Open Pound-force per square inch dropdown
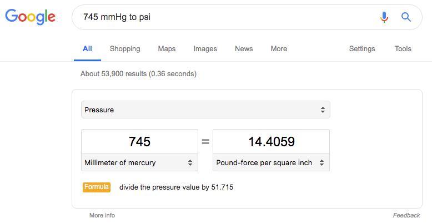432x223 pixels. [x=271, y=162]
